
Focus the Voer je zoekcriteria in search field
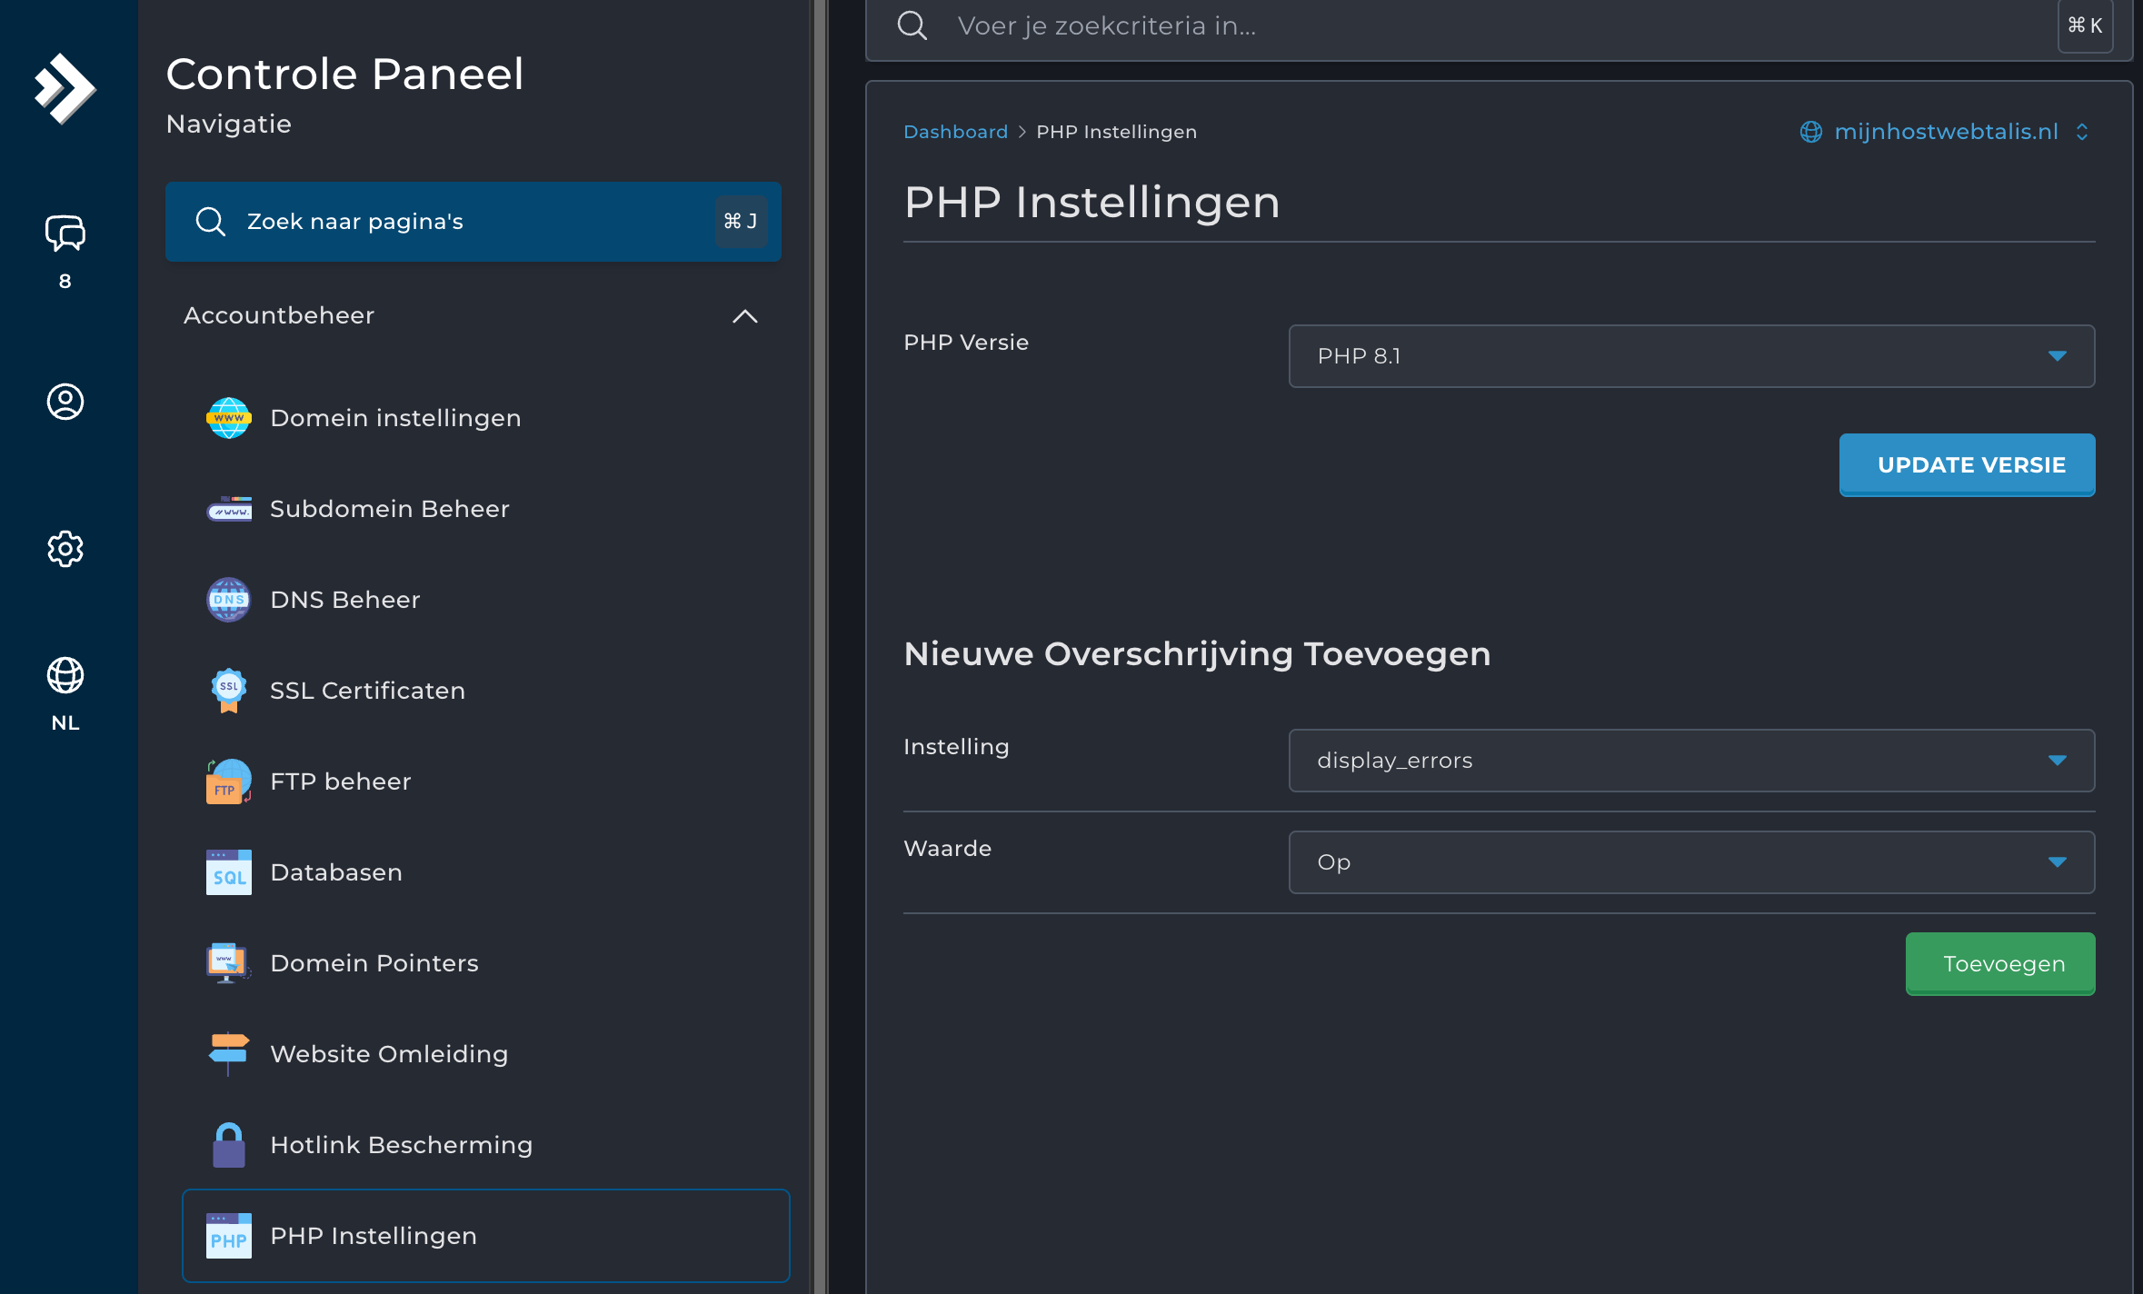click(1500, 27)
